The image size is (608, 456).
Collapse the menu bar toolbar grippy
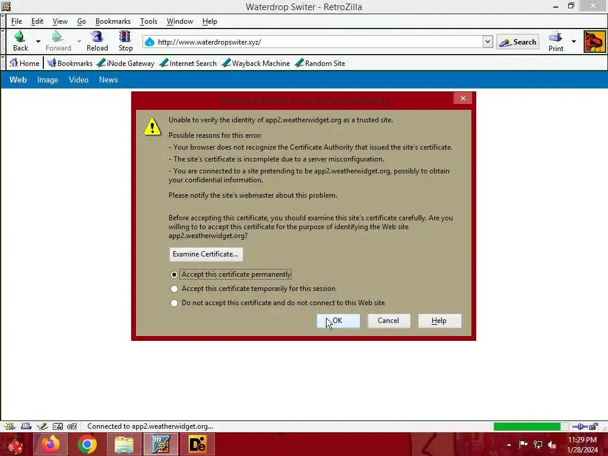click(x=3, y=21)
